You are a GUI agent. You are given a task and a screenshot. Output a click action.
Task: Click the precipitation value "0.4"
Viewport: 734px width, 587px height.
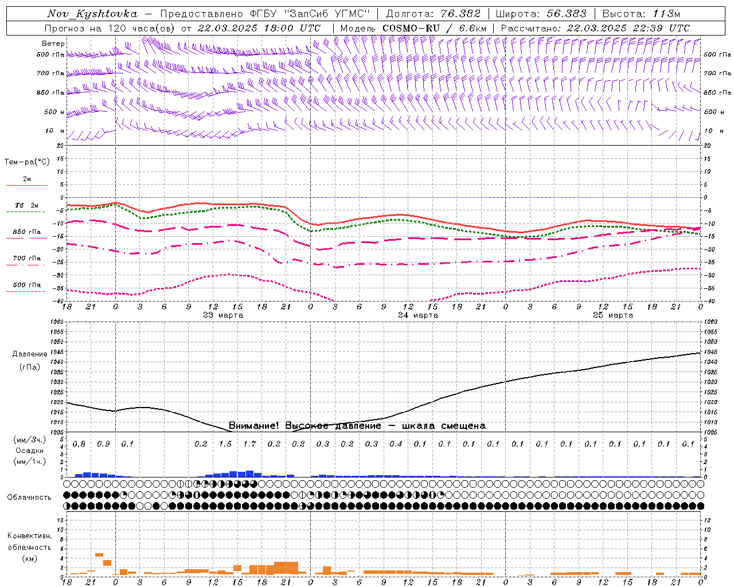396,444
